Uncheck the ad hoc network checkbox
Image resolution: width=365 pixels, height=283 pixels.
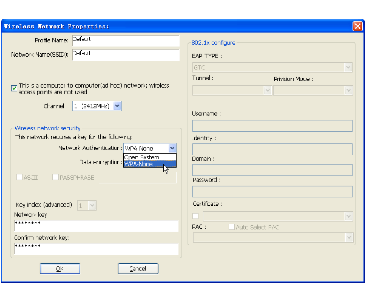tap(14, 88)
